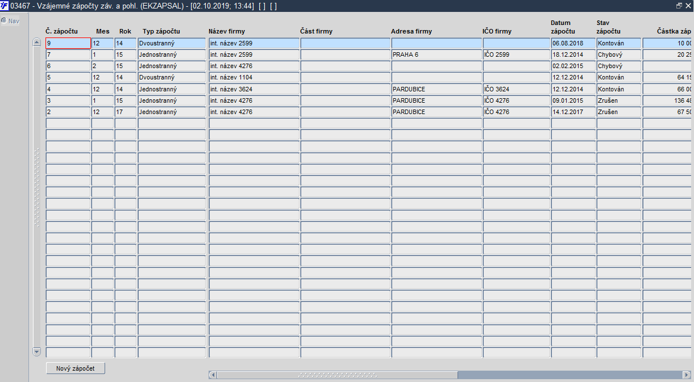Click the Název firmy column header

(227, 31)
